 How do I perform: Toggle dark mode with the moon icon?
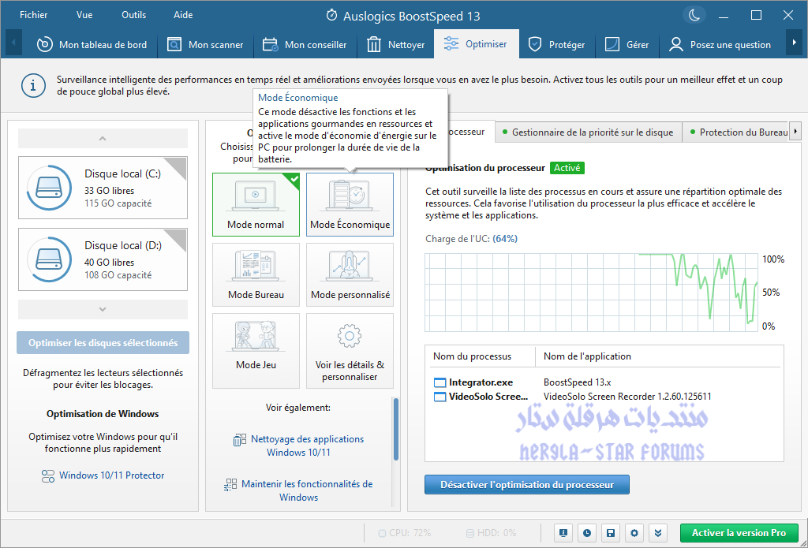tap(694, 15)
